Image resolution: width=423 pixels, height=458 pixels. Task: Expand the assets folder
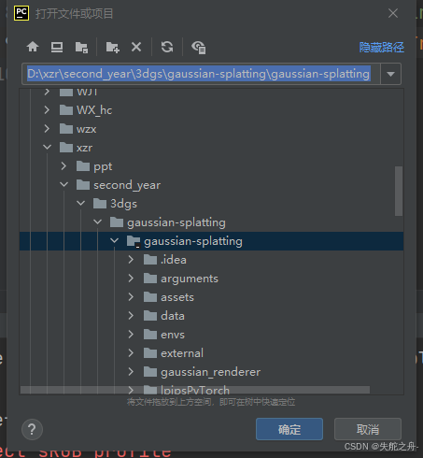pos(131,297)
